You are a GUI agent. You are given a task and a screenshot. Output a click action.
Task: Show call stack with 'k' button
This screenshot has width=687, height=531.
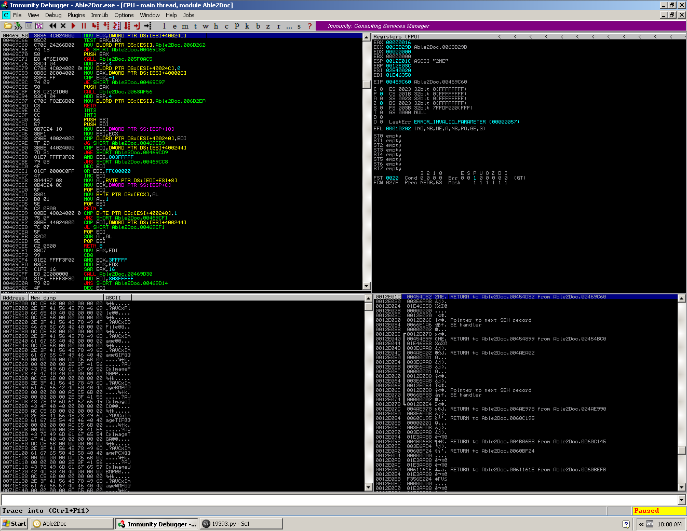(x=247, y=25)
